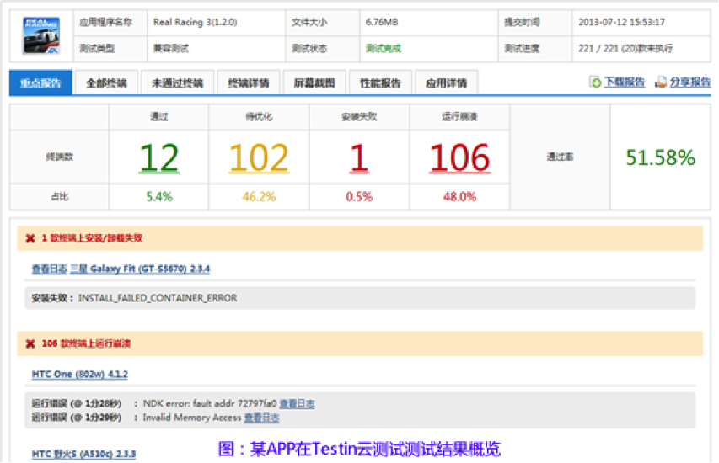
Task: Click the Real Racing 3 app icon
Action: (x=41, y=35)
